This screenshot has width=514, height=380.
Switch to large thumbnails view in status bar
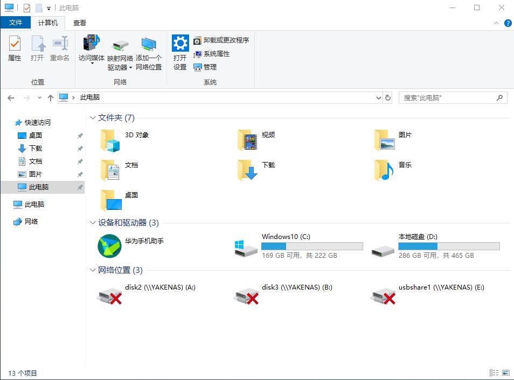pos(505,372)
